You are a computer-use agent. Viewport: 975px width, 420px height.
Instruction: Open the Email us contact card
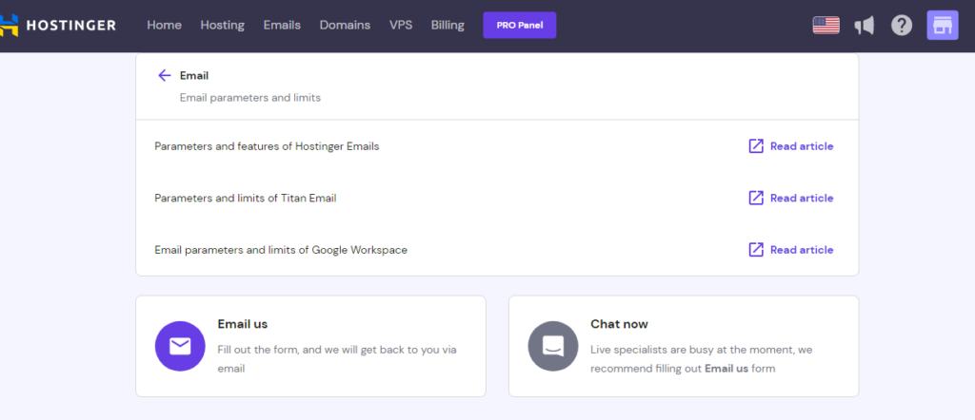pyautogui.click(x=310, y=346)
